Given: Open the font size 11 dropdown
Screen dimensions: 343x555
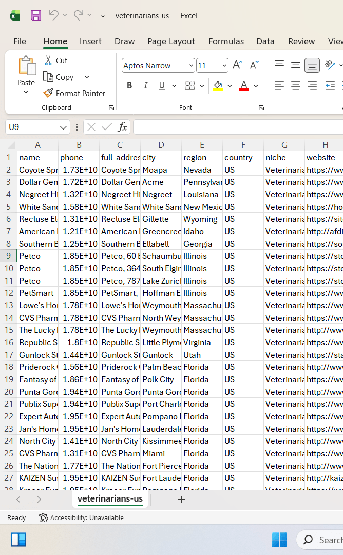Looking at the screenshot, I should tap(224, 65).
